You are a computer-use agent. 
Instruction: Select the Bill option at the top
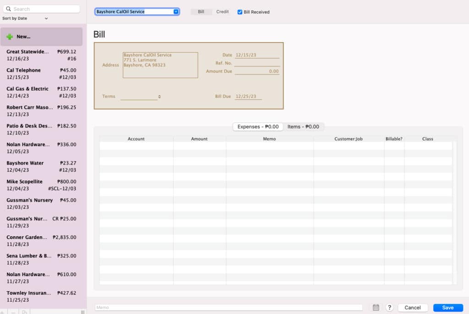pos(201,12)
